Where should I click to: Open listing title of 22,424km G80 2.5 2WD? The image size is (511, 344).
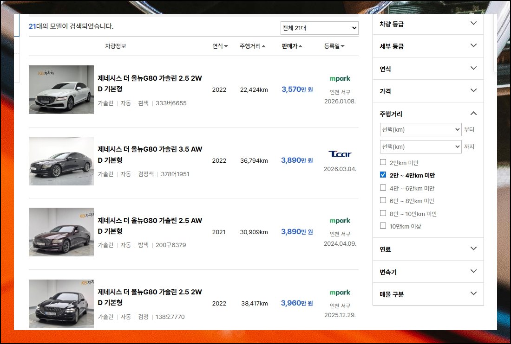click(150, 83)
